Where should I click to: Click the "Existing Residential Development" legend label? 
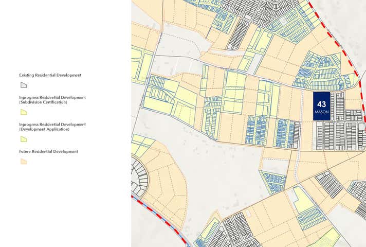click(x=50, y=75)
